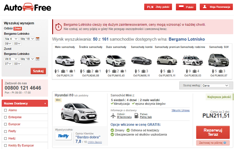
Task: Click the AutoFree logo
Action: click(27, 7)
